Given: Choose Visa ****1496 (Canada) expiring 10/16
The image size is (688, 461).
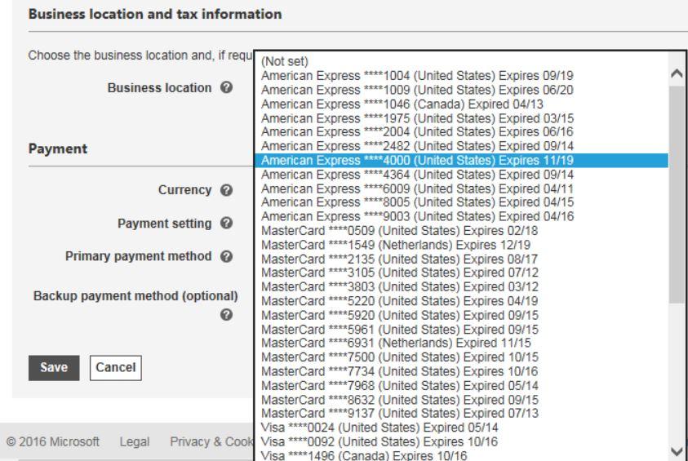Looking at the screenshot, I should [x=461, y=454].
